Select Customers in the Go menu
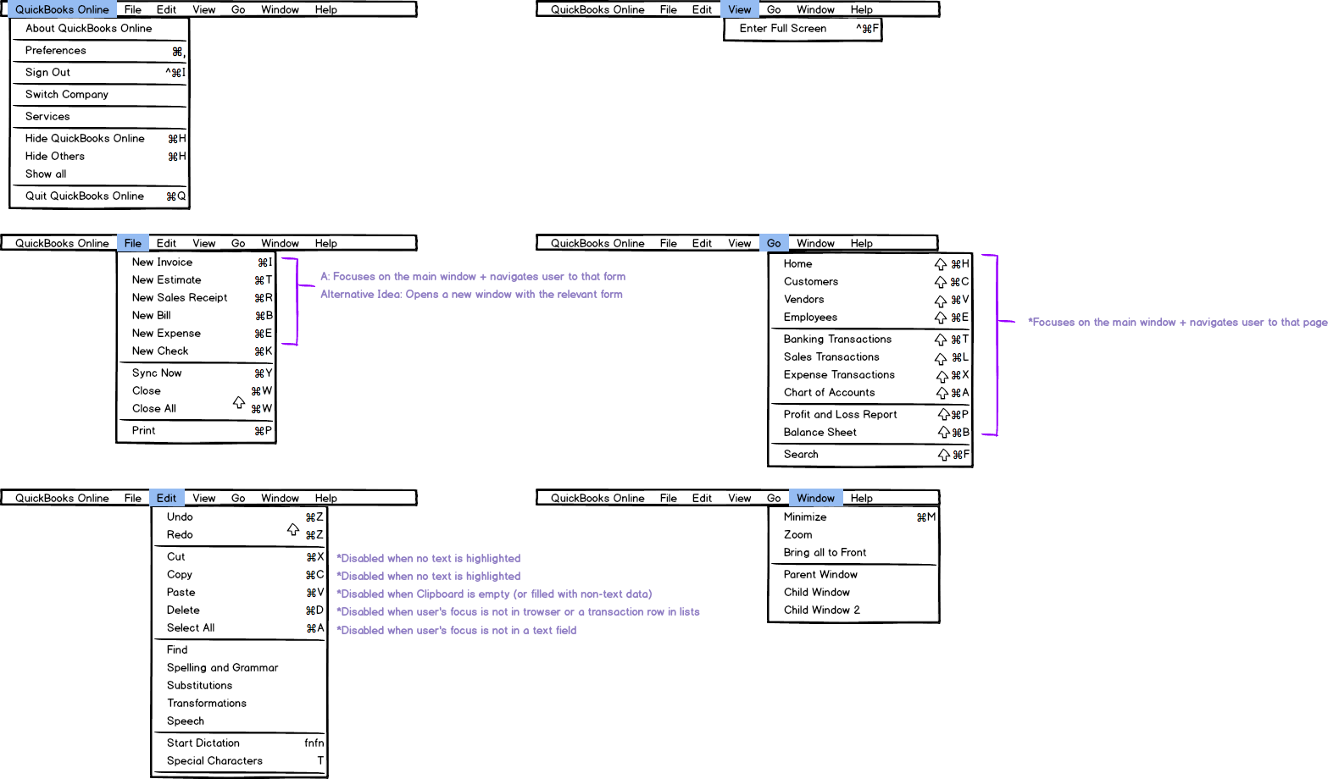The height and width of the screenshot is (779, 1328). [x=870, y=281]
